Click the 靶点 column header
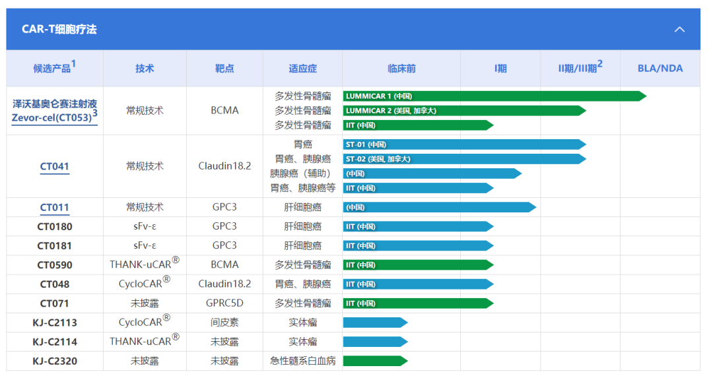Image resolution: width=713 pixels, height=376 pixels. 224,69
